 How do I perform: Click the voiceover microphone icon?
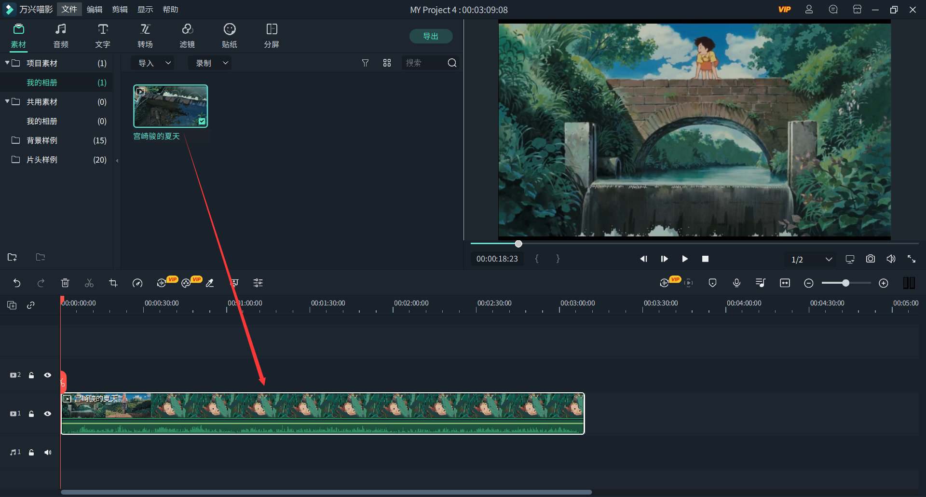point(736,283)
